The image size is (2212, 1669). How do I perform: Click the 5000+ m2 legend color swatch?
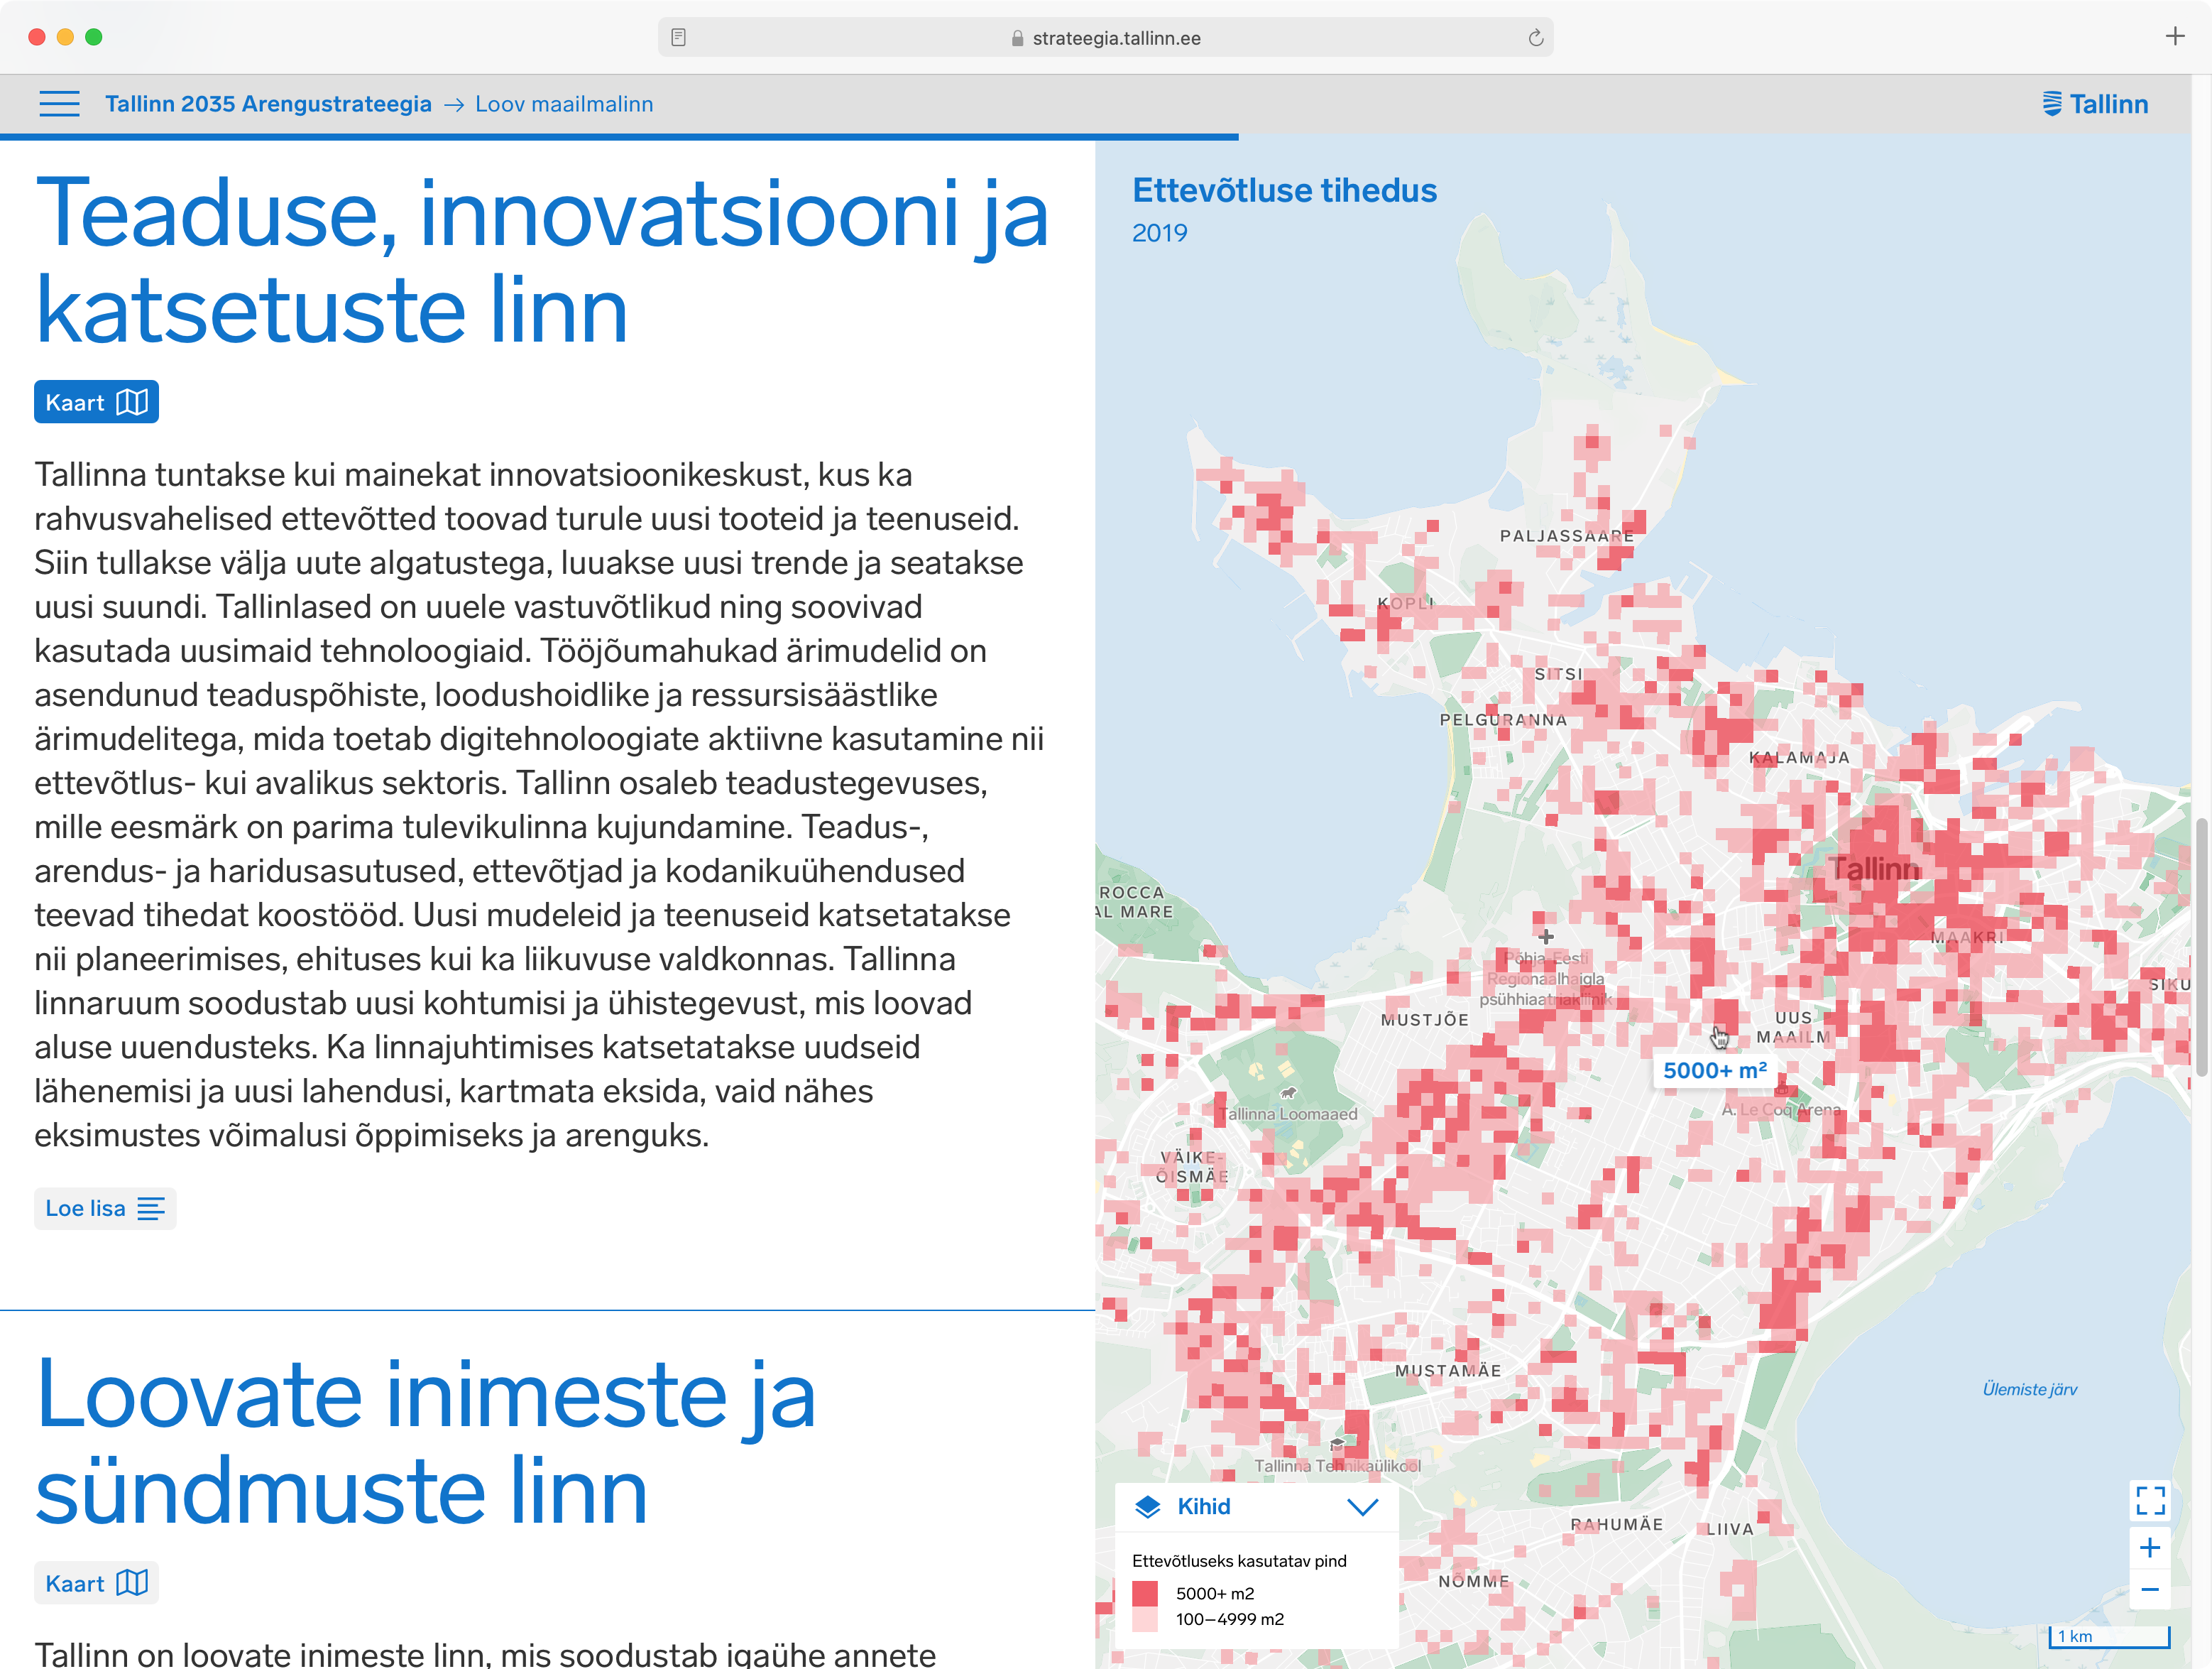pos(1145,1593)
